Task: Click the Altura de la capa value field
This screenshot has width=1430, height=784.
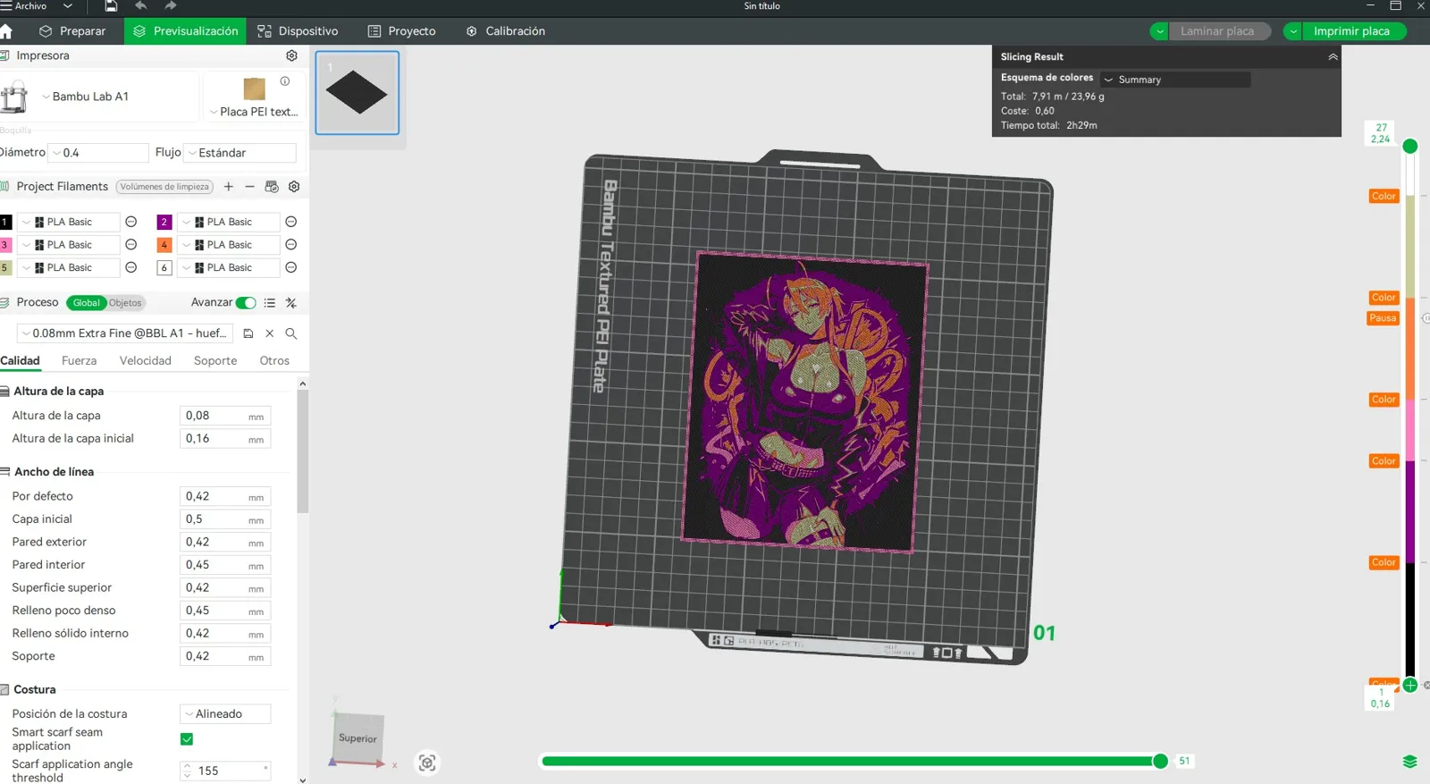Action: (x=225, y=416)
